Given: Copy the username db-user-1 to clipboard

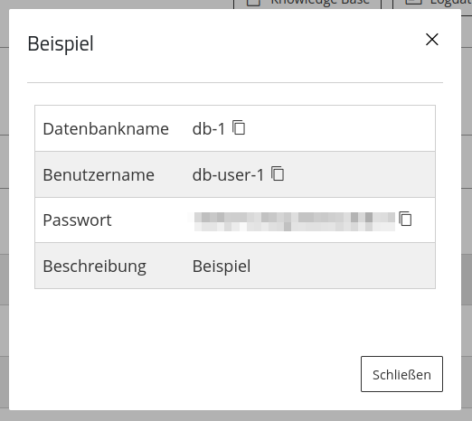Looking at the screenshot, I should pyautogui.click(x=278, y=173).
